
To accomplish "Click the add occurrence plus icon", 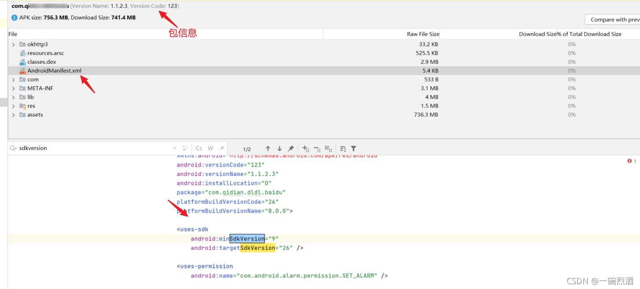I will click(305, 148).
